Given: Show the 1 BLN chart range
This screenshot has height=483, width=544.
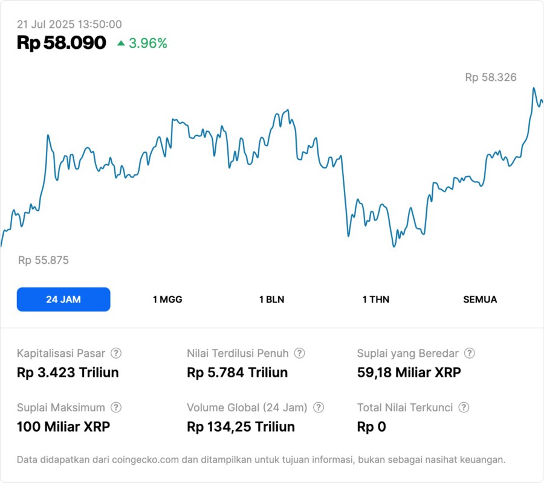Looking at the screenshot, I should 271,299.
